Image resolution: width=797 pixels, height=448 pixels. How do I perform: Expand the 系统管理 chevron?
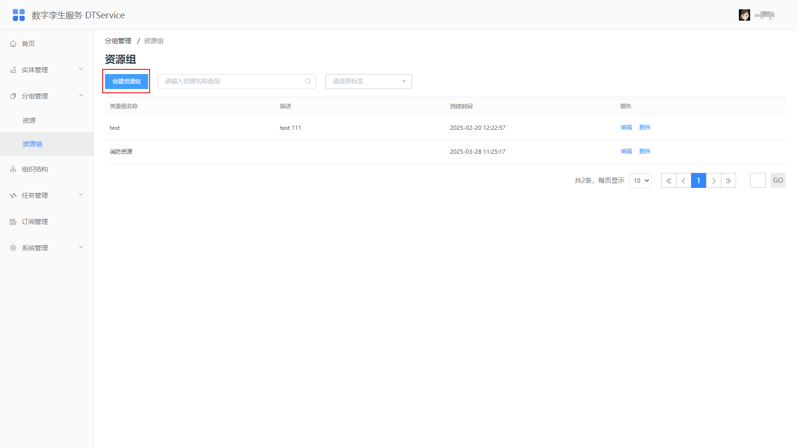pos(81,247)
